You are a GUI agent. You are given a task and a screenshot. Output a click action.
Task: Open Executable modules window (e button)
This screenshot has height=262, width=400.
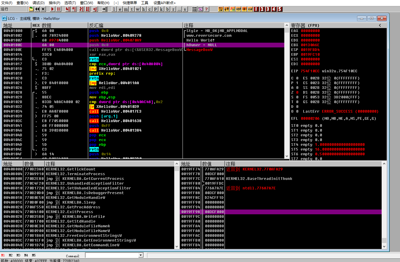click(120, 9)
